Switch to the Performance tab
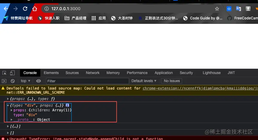This screenshot has width=258, height=140. point(137,73)
